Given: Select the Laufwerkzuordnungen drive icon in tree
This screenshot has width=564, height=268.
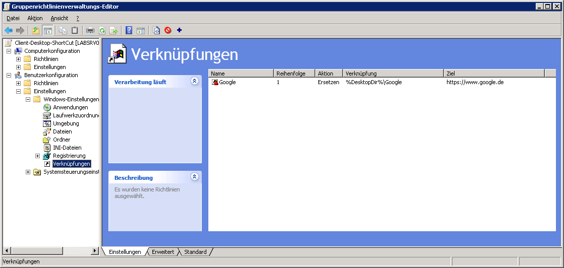Looking at the screenshot, I should [47, 115].
